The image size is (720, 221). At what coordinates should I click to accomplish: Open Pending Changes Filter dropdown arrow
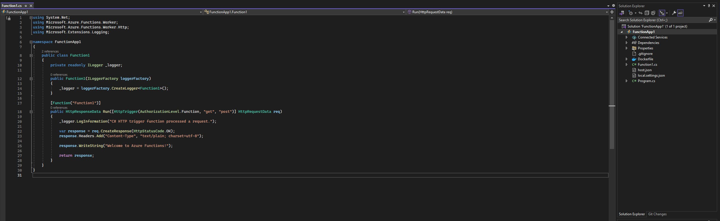tap(636, 13)
